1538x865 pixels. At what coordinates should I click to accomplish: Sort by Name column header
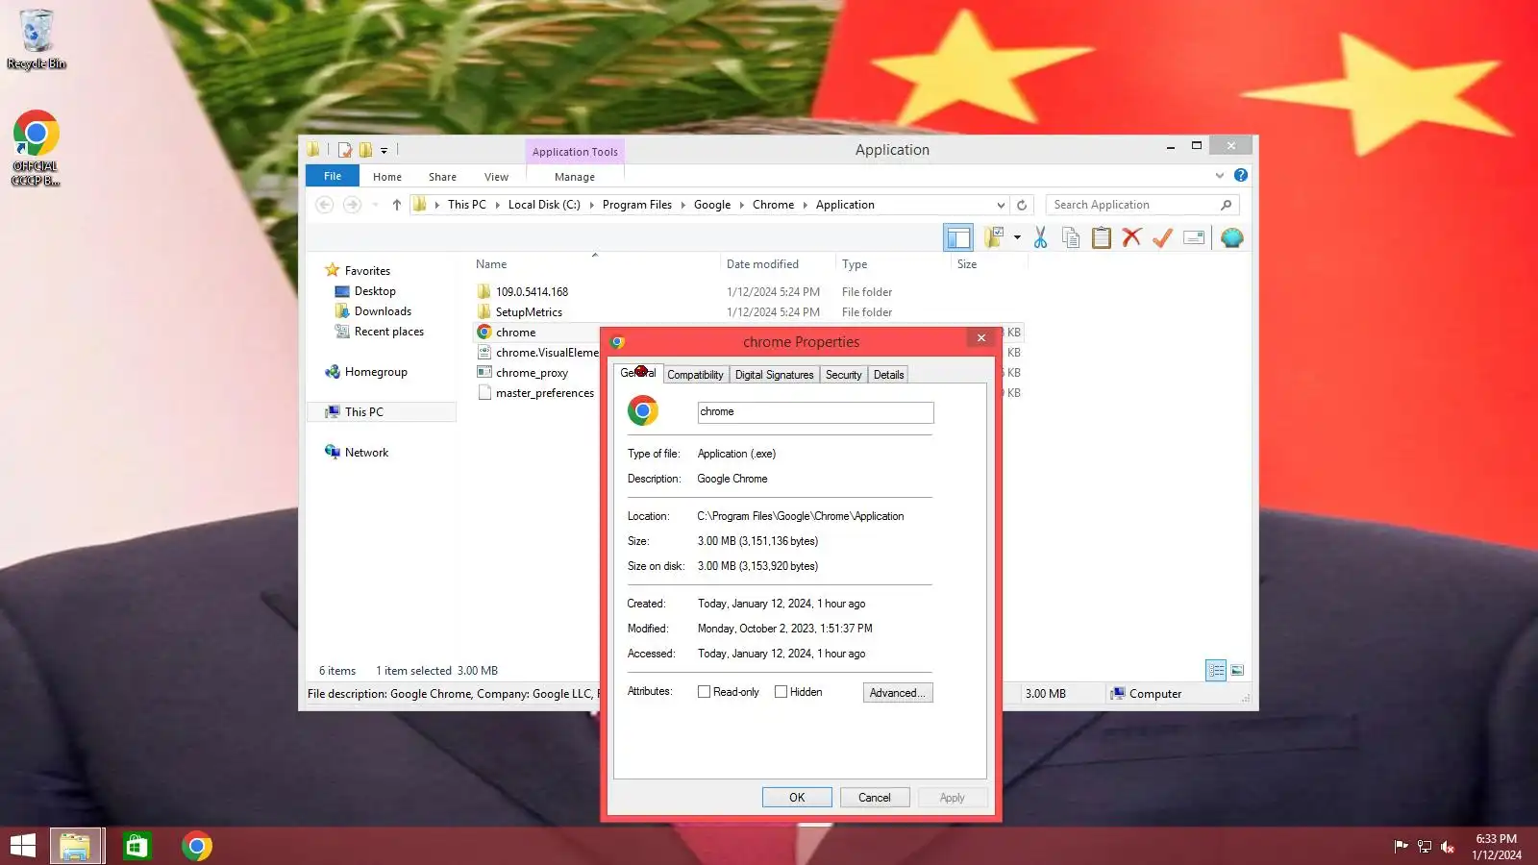491,264
